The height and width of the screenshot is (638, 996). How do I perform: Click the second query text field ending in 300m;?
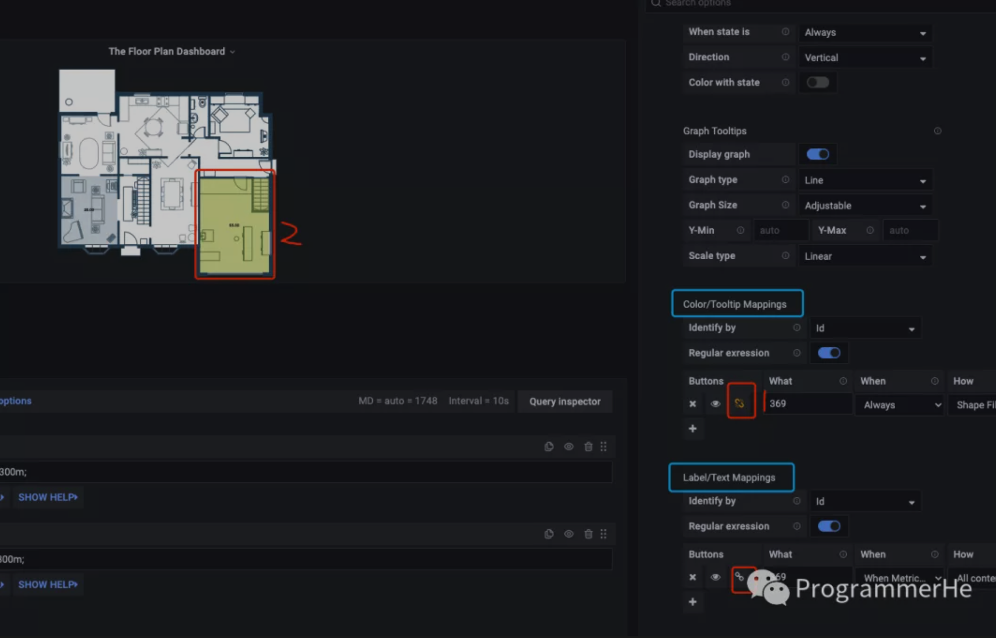306,559
